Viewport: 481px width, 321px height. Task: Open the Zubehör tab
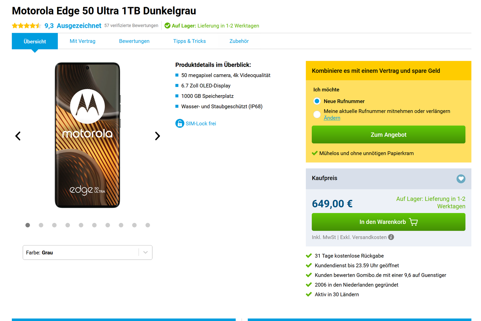click(x=239, y=41)
